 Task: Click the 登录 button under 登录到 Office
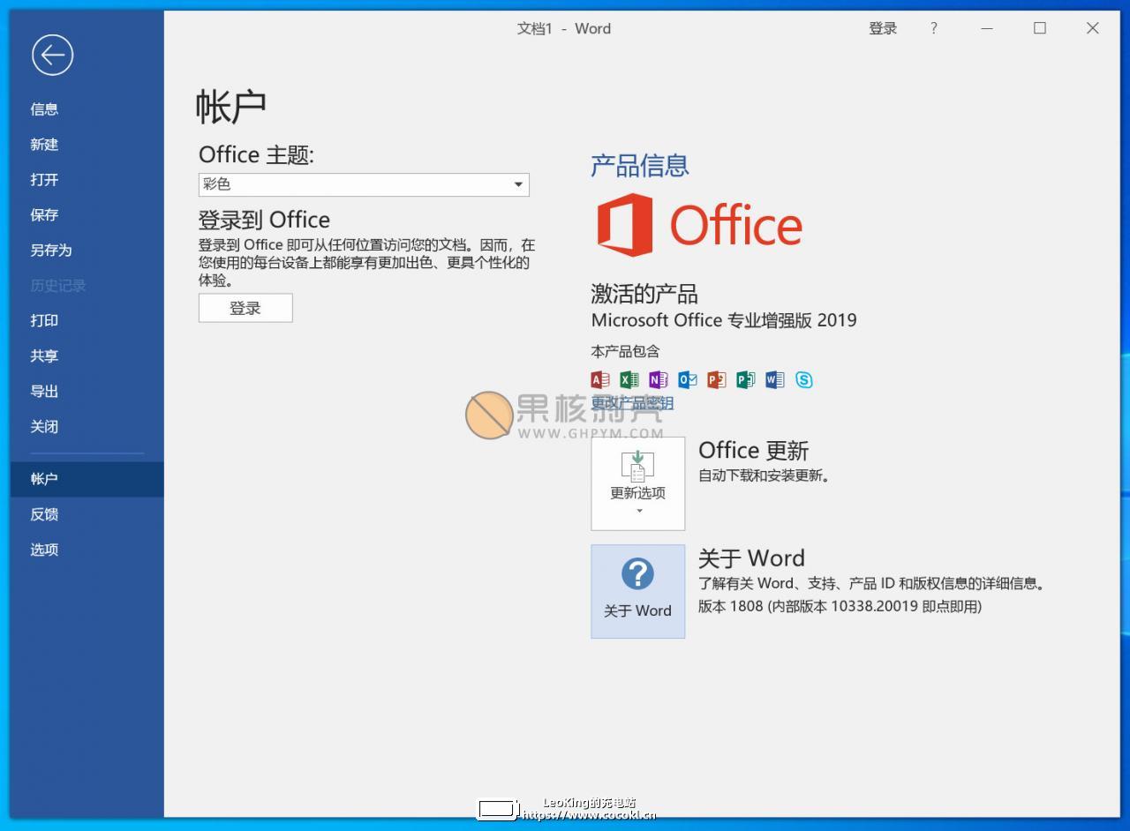[x=245, y=308]
